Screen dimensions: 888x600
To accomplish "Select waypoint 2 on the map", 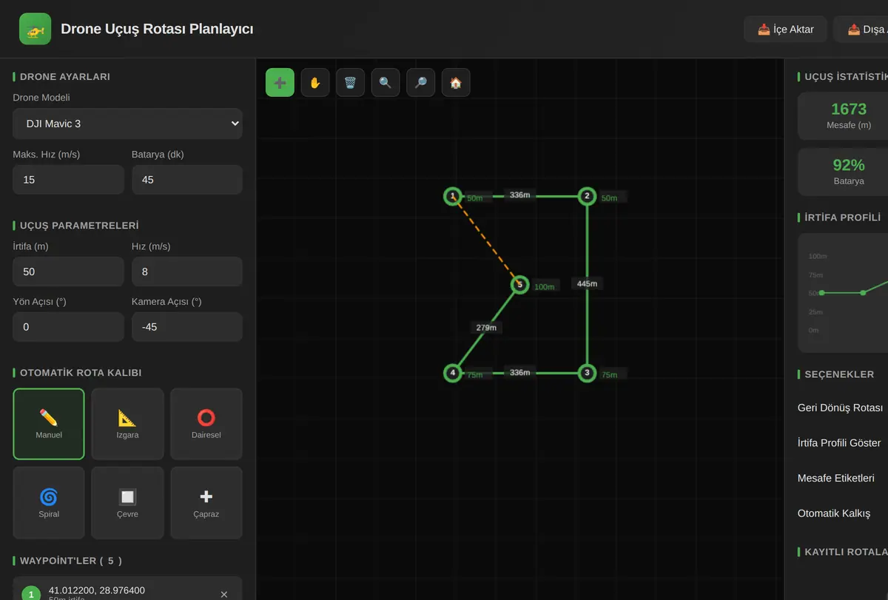I will [587, 196].
